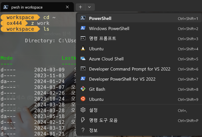
Task: Click the Ctrl+, shortcut label
Action: pos(182,110)
